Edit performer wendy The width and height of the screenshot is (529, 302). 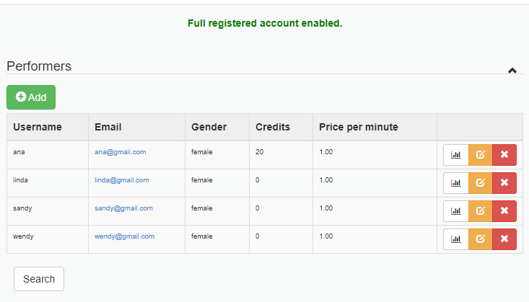pos(481,239)
